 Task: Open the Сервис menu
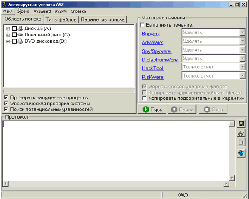click(x=23, y=12)
